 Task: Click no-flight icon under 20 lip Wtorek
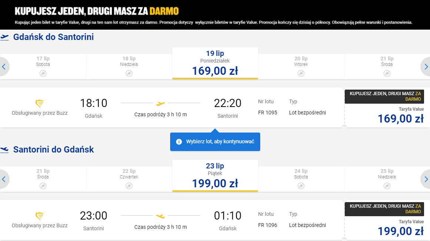coord(301,73)
